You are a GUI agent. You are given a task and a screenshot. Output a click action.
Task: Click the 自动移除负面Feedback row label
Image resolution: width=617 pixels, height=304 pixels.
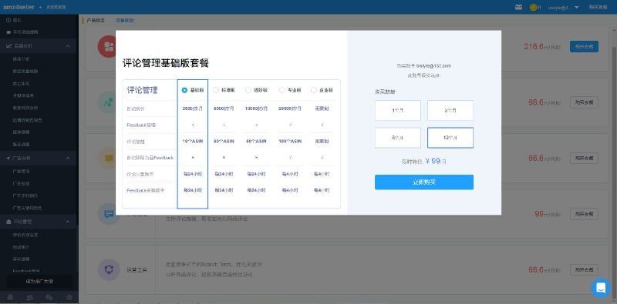click(x=150, y=158)
